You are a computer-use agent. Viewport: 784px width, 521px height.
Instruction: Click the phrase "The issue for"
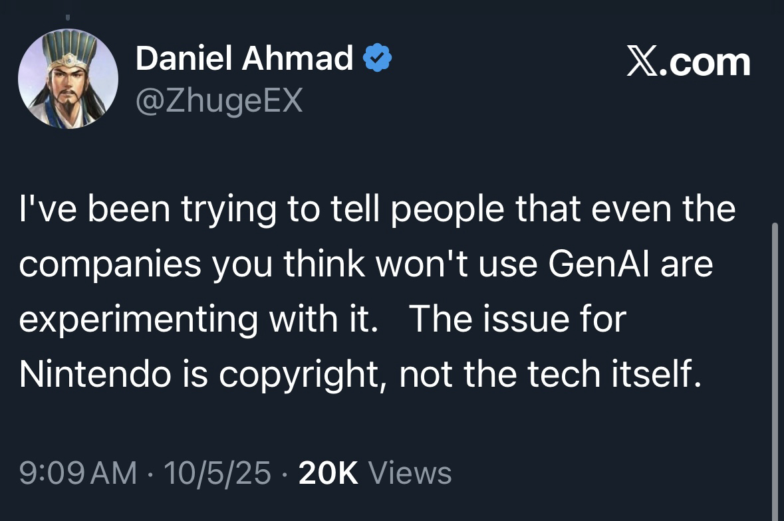pos(517,320)
